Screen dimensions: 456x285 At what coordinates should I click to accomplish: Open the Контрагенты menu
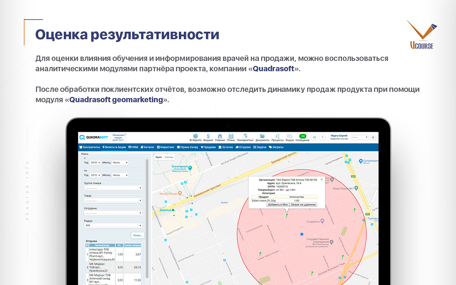point(89,147)
